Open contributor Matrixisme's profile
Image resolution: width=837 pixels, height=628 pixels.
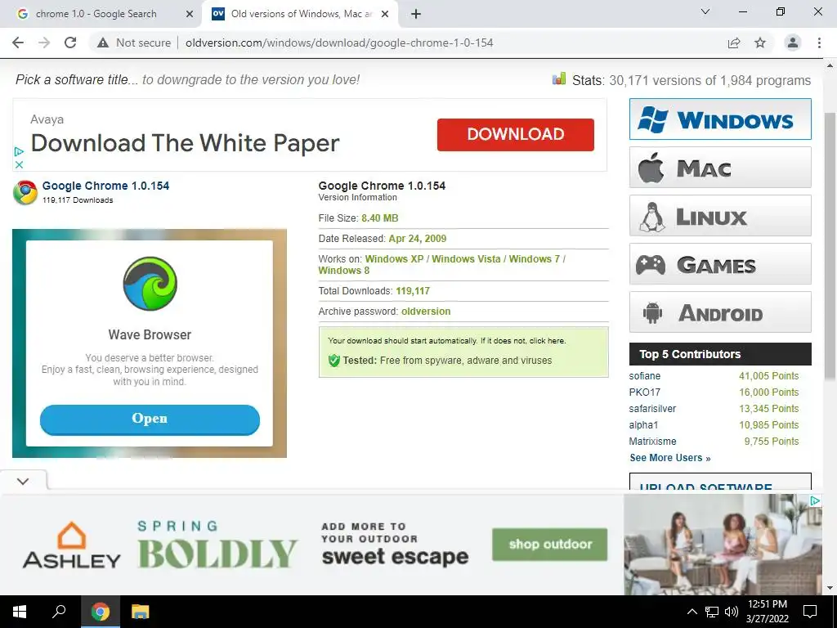(652, 442)
